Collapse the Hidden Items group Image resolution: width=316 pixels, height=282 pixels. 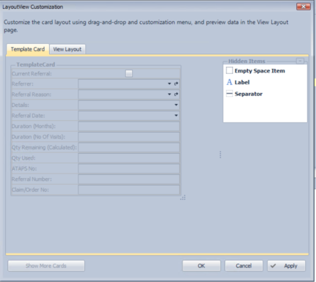(300, 61)
